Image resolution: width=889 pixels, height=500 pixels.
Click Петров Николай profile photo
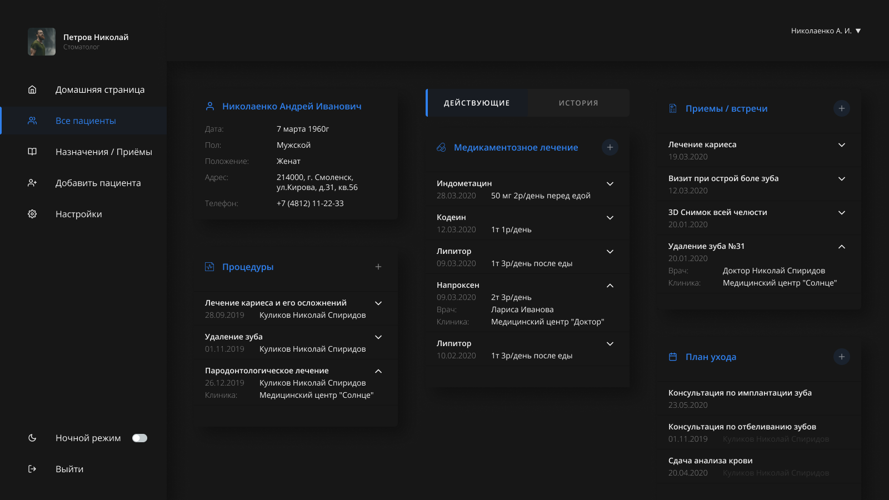pos(42,42)
